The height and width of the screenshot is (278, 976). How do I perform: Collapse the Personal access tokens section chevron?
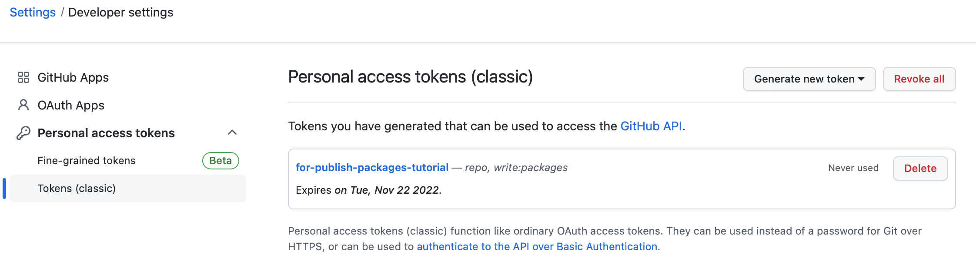232,132
